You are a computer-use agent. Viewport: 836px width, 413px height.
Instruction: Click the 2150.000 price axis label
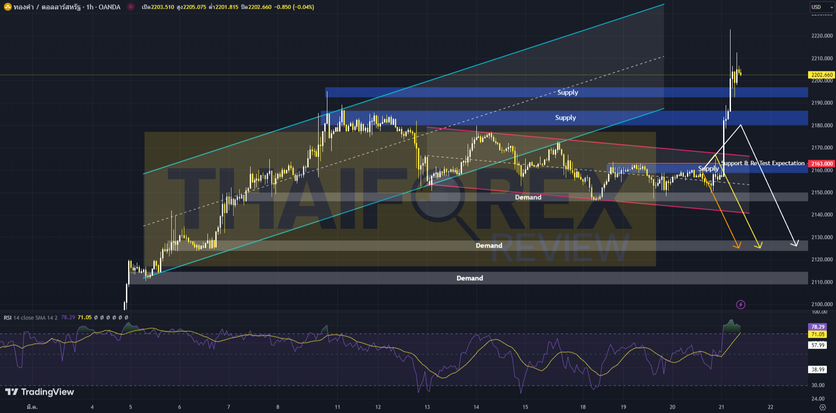[x=822, y=192]
